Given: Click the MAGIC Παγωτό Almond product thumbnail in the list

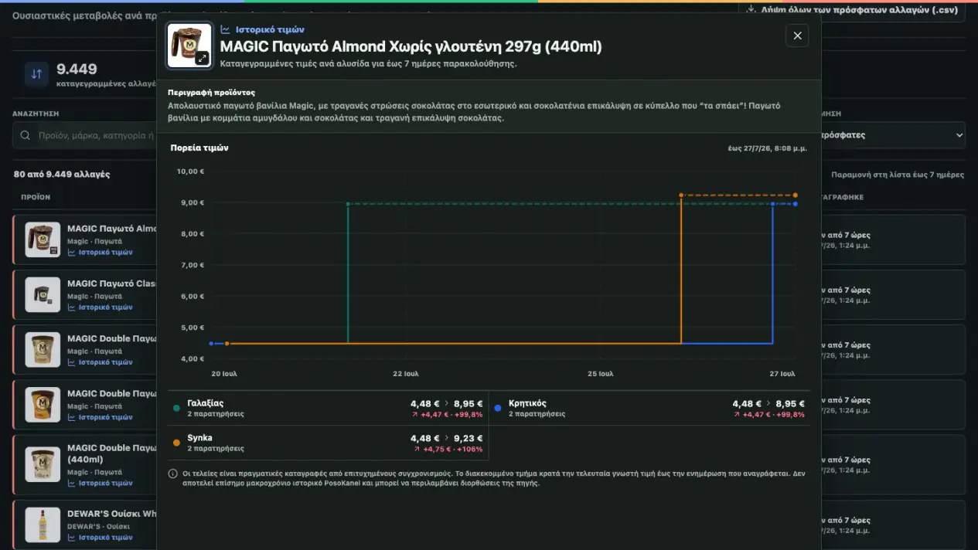Looking at the screenshot, I should pyautogui.click(x=43, y=240).
